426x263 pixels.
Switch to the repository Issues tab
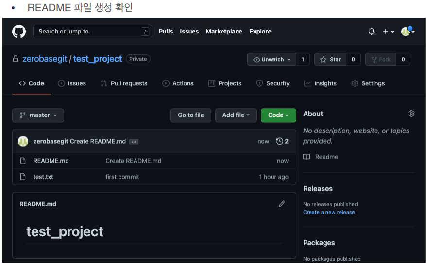(x=72, y=83)
